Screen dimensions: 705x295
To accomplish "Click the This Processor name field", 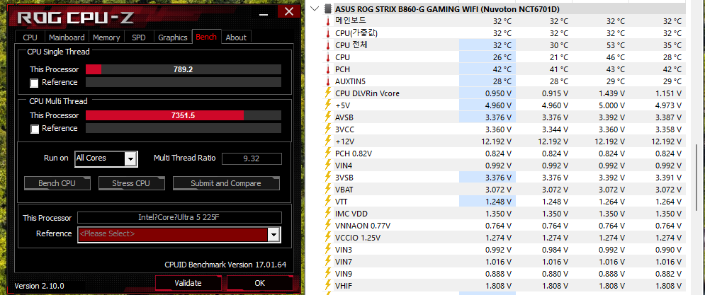I will click(179, 218).
